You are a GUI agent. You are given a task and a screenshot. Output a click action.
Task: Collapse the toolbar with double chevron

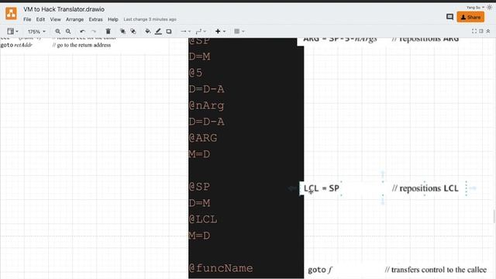[x=488, y=31]
